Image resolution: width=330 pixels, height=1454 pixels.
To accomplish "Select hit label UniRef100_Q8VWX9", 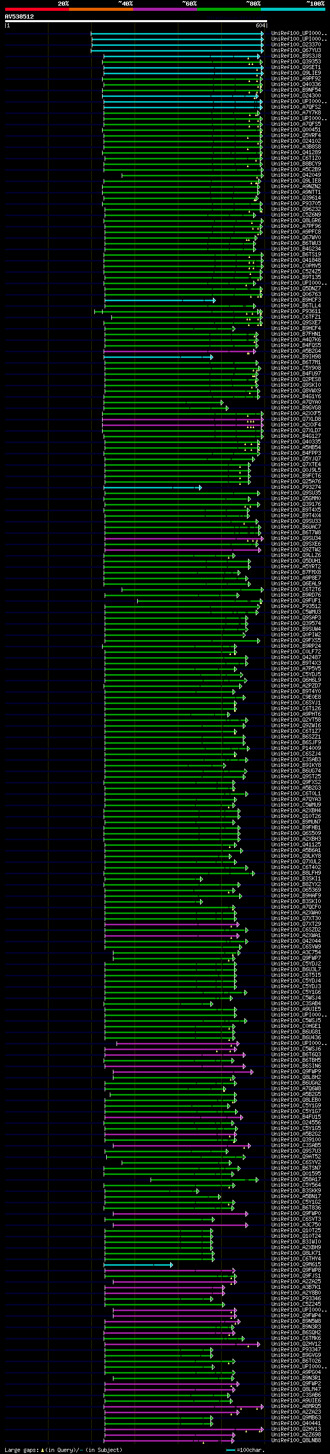I will pos(295,390).
